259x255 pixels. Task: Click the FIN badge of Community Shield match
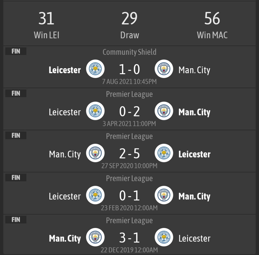tap(16, 51)
